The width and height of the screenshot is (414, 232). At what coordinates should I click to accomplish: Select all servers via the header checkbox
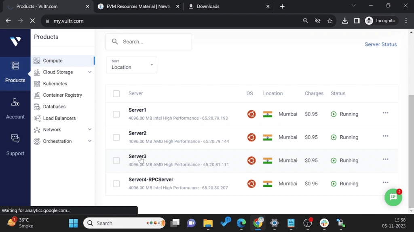click(116, 93)
